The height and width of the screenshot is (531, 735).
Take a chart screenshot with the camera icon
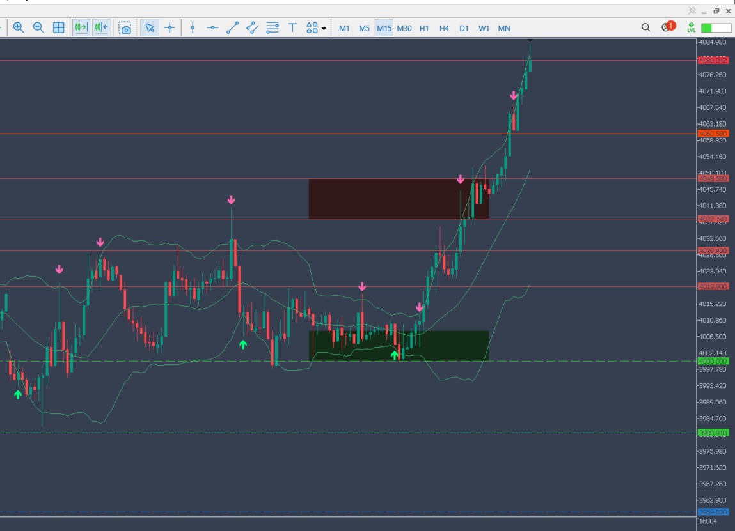[x=125, y=28]
